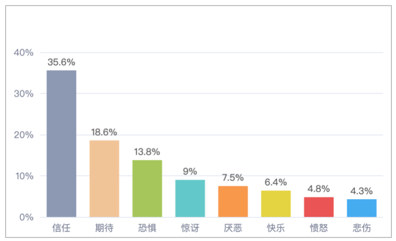The height and width of the screenshot is (241, 396).
Task: Select the 4.3% data label
Action: pos(361,191)
